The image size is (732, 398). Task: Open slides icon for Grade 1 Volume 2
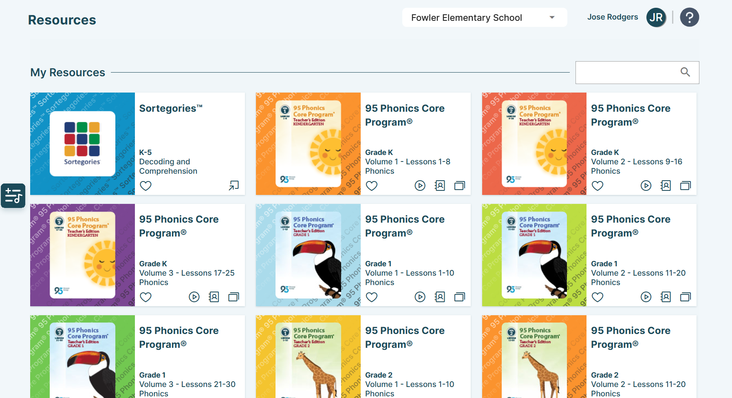pos(686,297)
